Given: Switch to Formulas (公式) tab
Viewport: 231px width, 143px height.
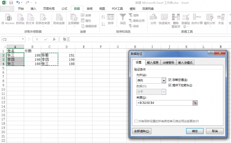Looking at the screenshot, I should [64, 9].
